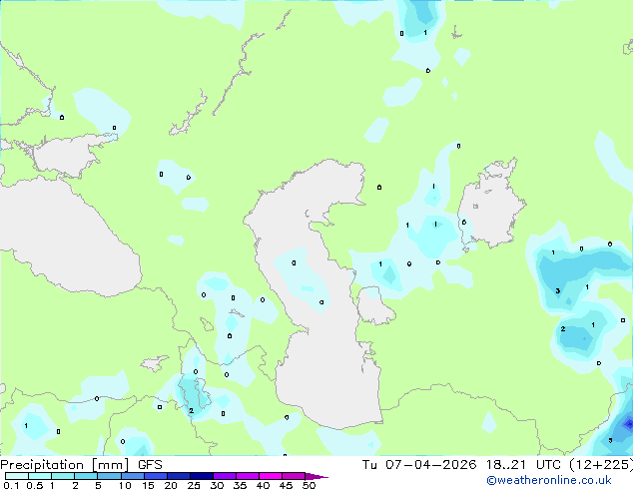This screenshot has width=633, height=489.
Task: Click the 0.5–1 mm legend swatch
Action: pos(40,476)
